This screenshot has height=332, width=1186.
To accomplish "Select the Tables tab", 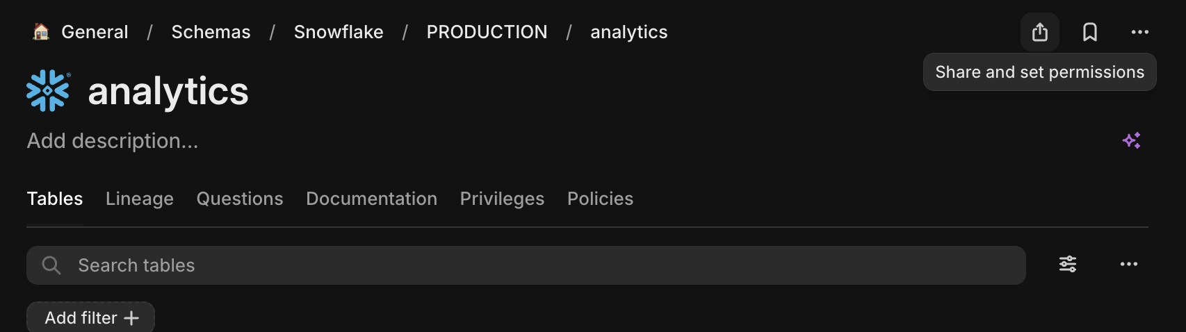I will click(55, 199).
